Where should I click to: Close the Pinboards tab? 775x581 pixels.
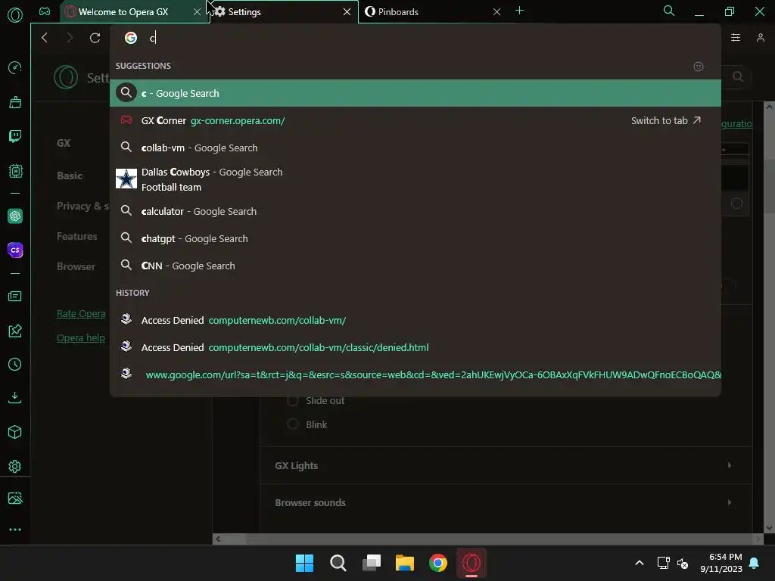coord(496,12)
